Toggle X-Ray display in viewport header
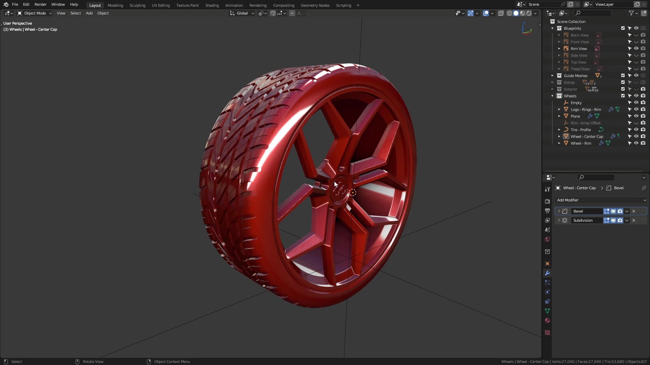Image resolution: width=650 pixels, height=365 pixels. (501, 13)
